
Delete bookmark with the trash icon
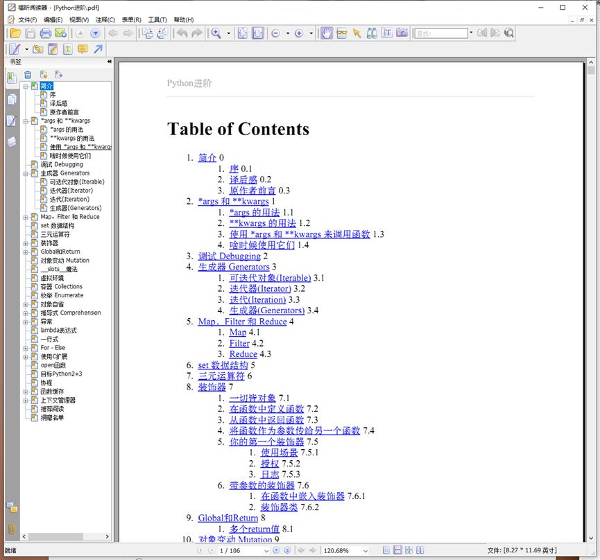28,75
